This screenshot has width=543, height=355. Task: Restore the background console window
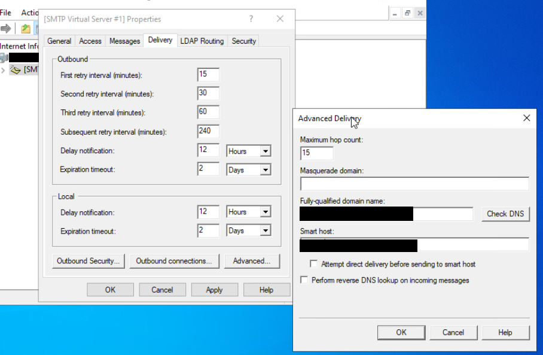pyautogui.click(x=407, y=13)
